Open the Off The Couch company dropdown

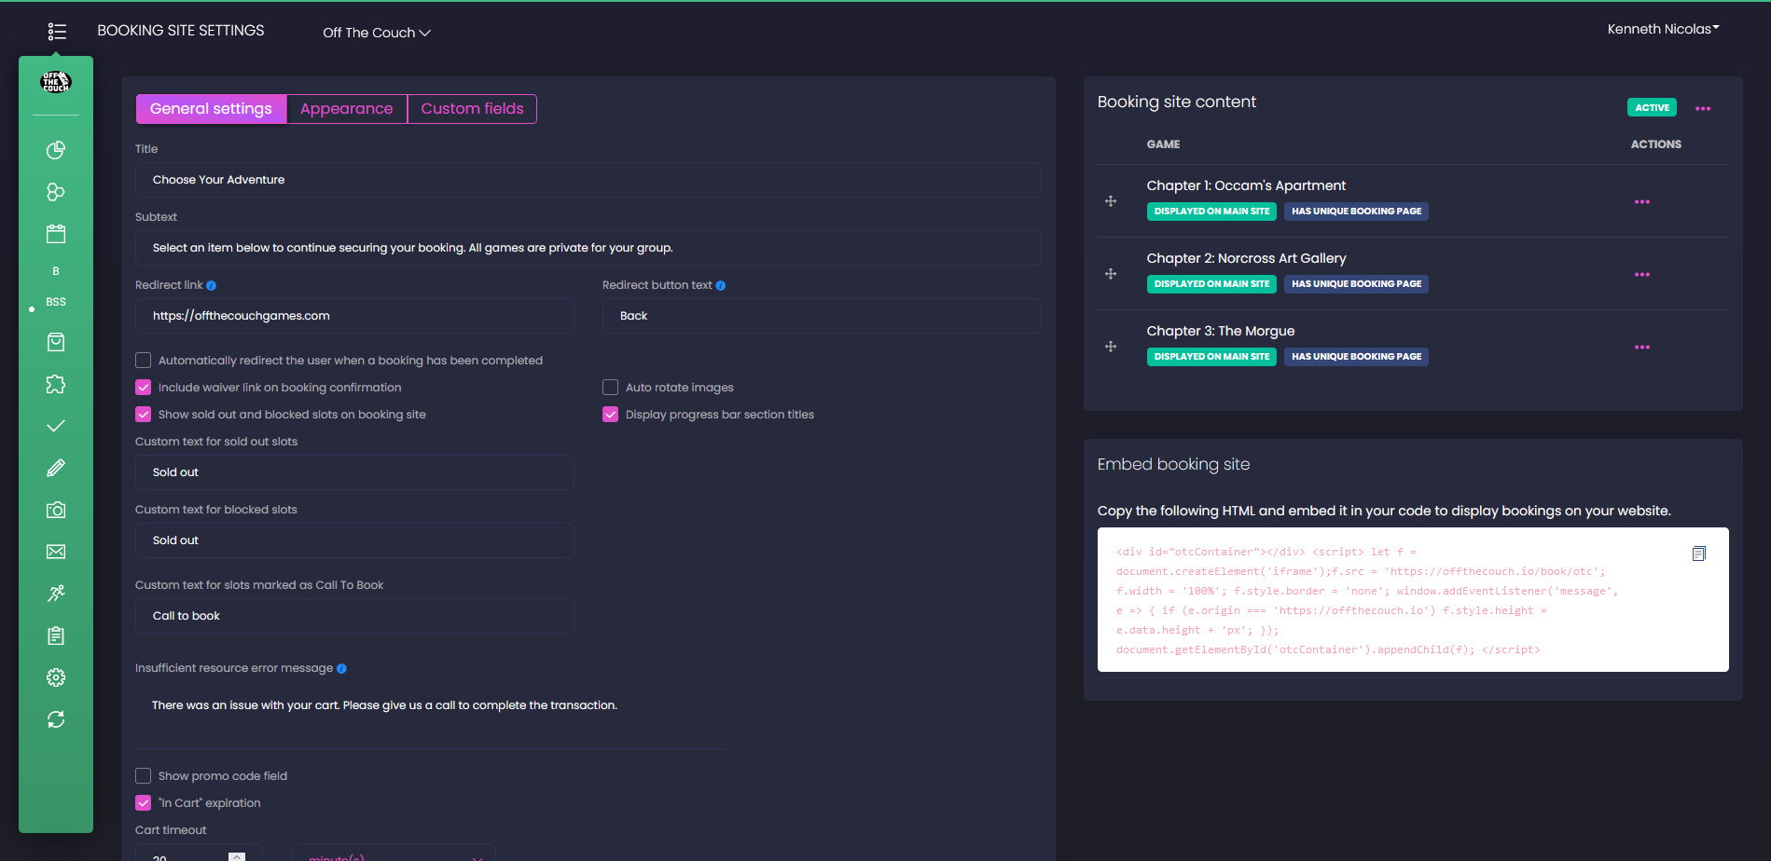[x=377, y=33]
